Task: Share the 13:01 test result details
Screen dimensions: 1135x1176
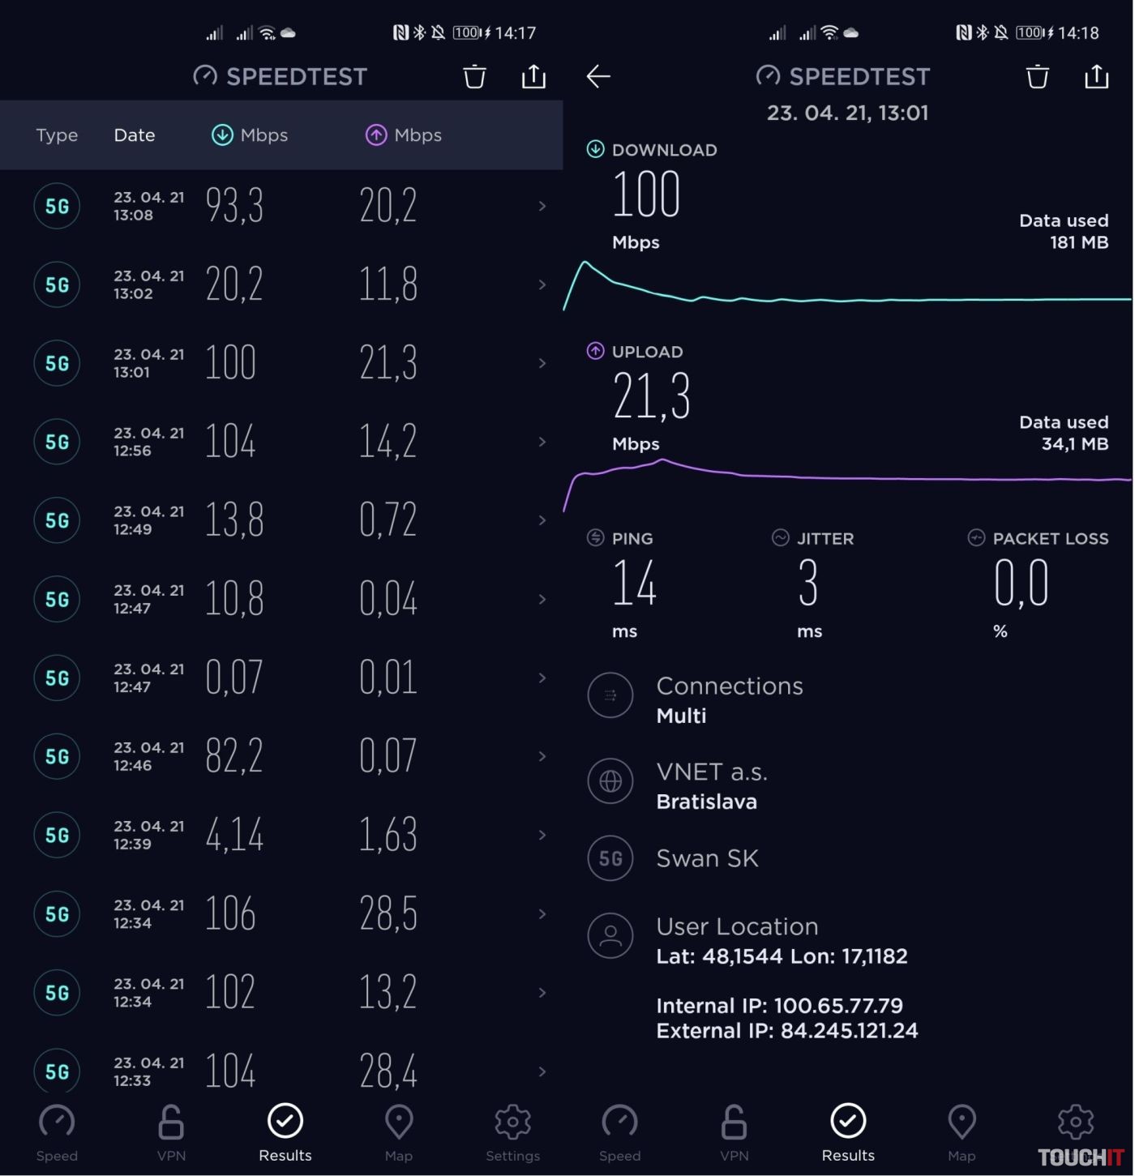Action: (1097, 77)
